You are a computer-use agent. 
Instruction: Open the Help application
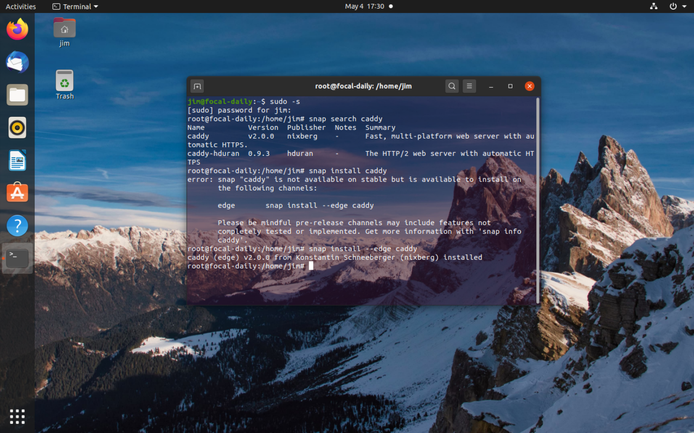(17, 225)
